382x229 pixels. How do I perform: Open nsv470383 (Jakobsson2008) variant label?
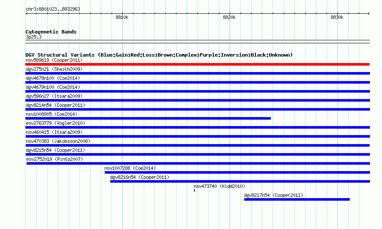tap(58, 141)
